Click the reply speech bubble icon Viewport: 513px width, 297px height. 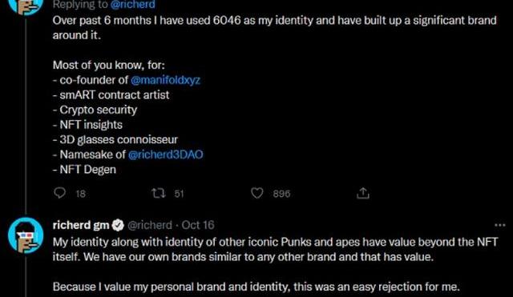59,193
